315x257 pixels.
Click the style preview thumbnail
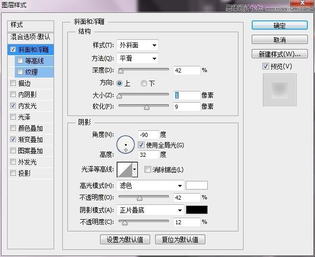(x=279, y=90)
